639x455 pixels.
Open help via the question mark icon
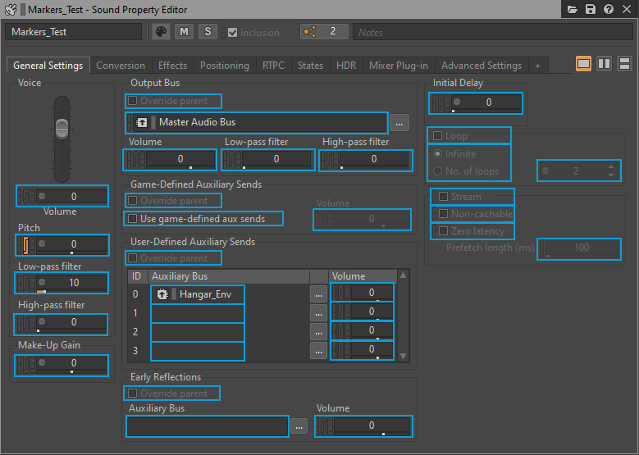point(609,9)
